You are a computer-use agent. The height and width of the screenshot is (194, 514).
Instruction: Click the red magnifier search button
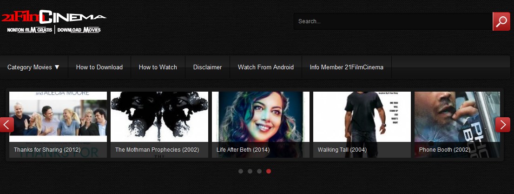(501, 21)
